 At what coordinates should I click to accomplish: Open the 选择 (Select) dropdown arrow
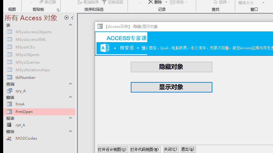[x=229, y=2]
